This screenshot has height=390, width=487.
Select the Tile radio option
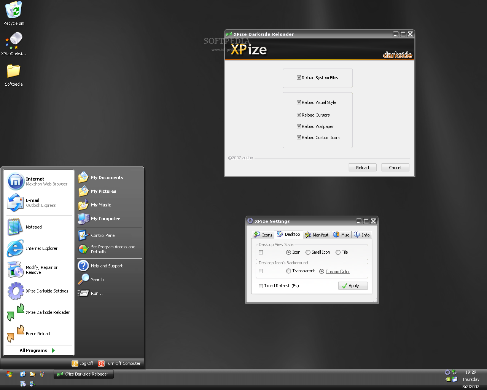pyautogui.click(x=338, y=252)
